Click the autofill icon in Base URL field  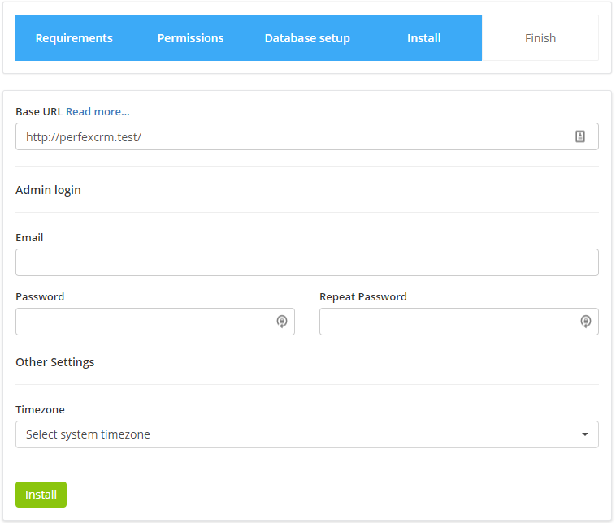pos(580,137)
